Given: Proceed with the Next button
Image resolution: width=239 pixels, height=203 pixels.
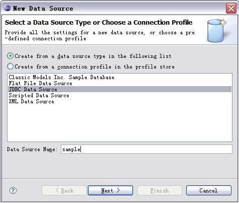Looking at the screenshot, I should (x=110, y=190).
